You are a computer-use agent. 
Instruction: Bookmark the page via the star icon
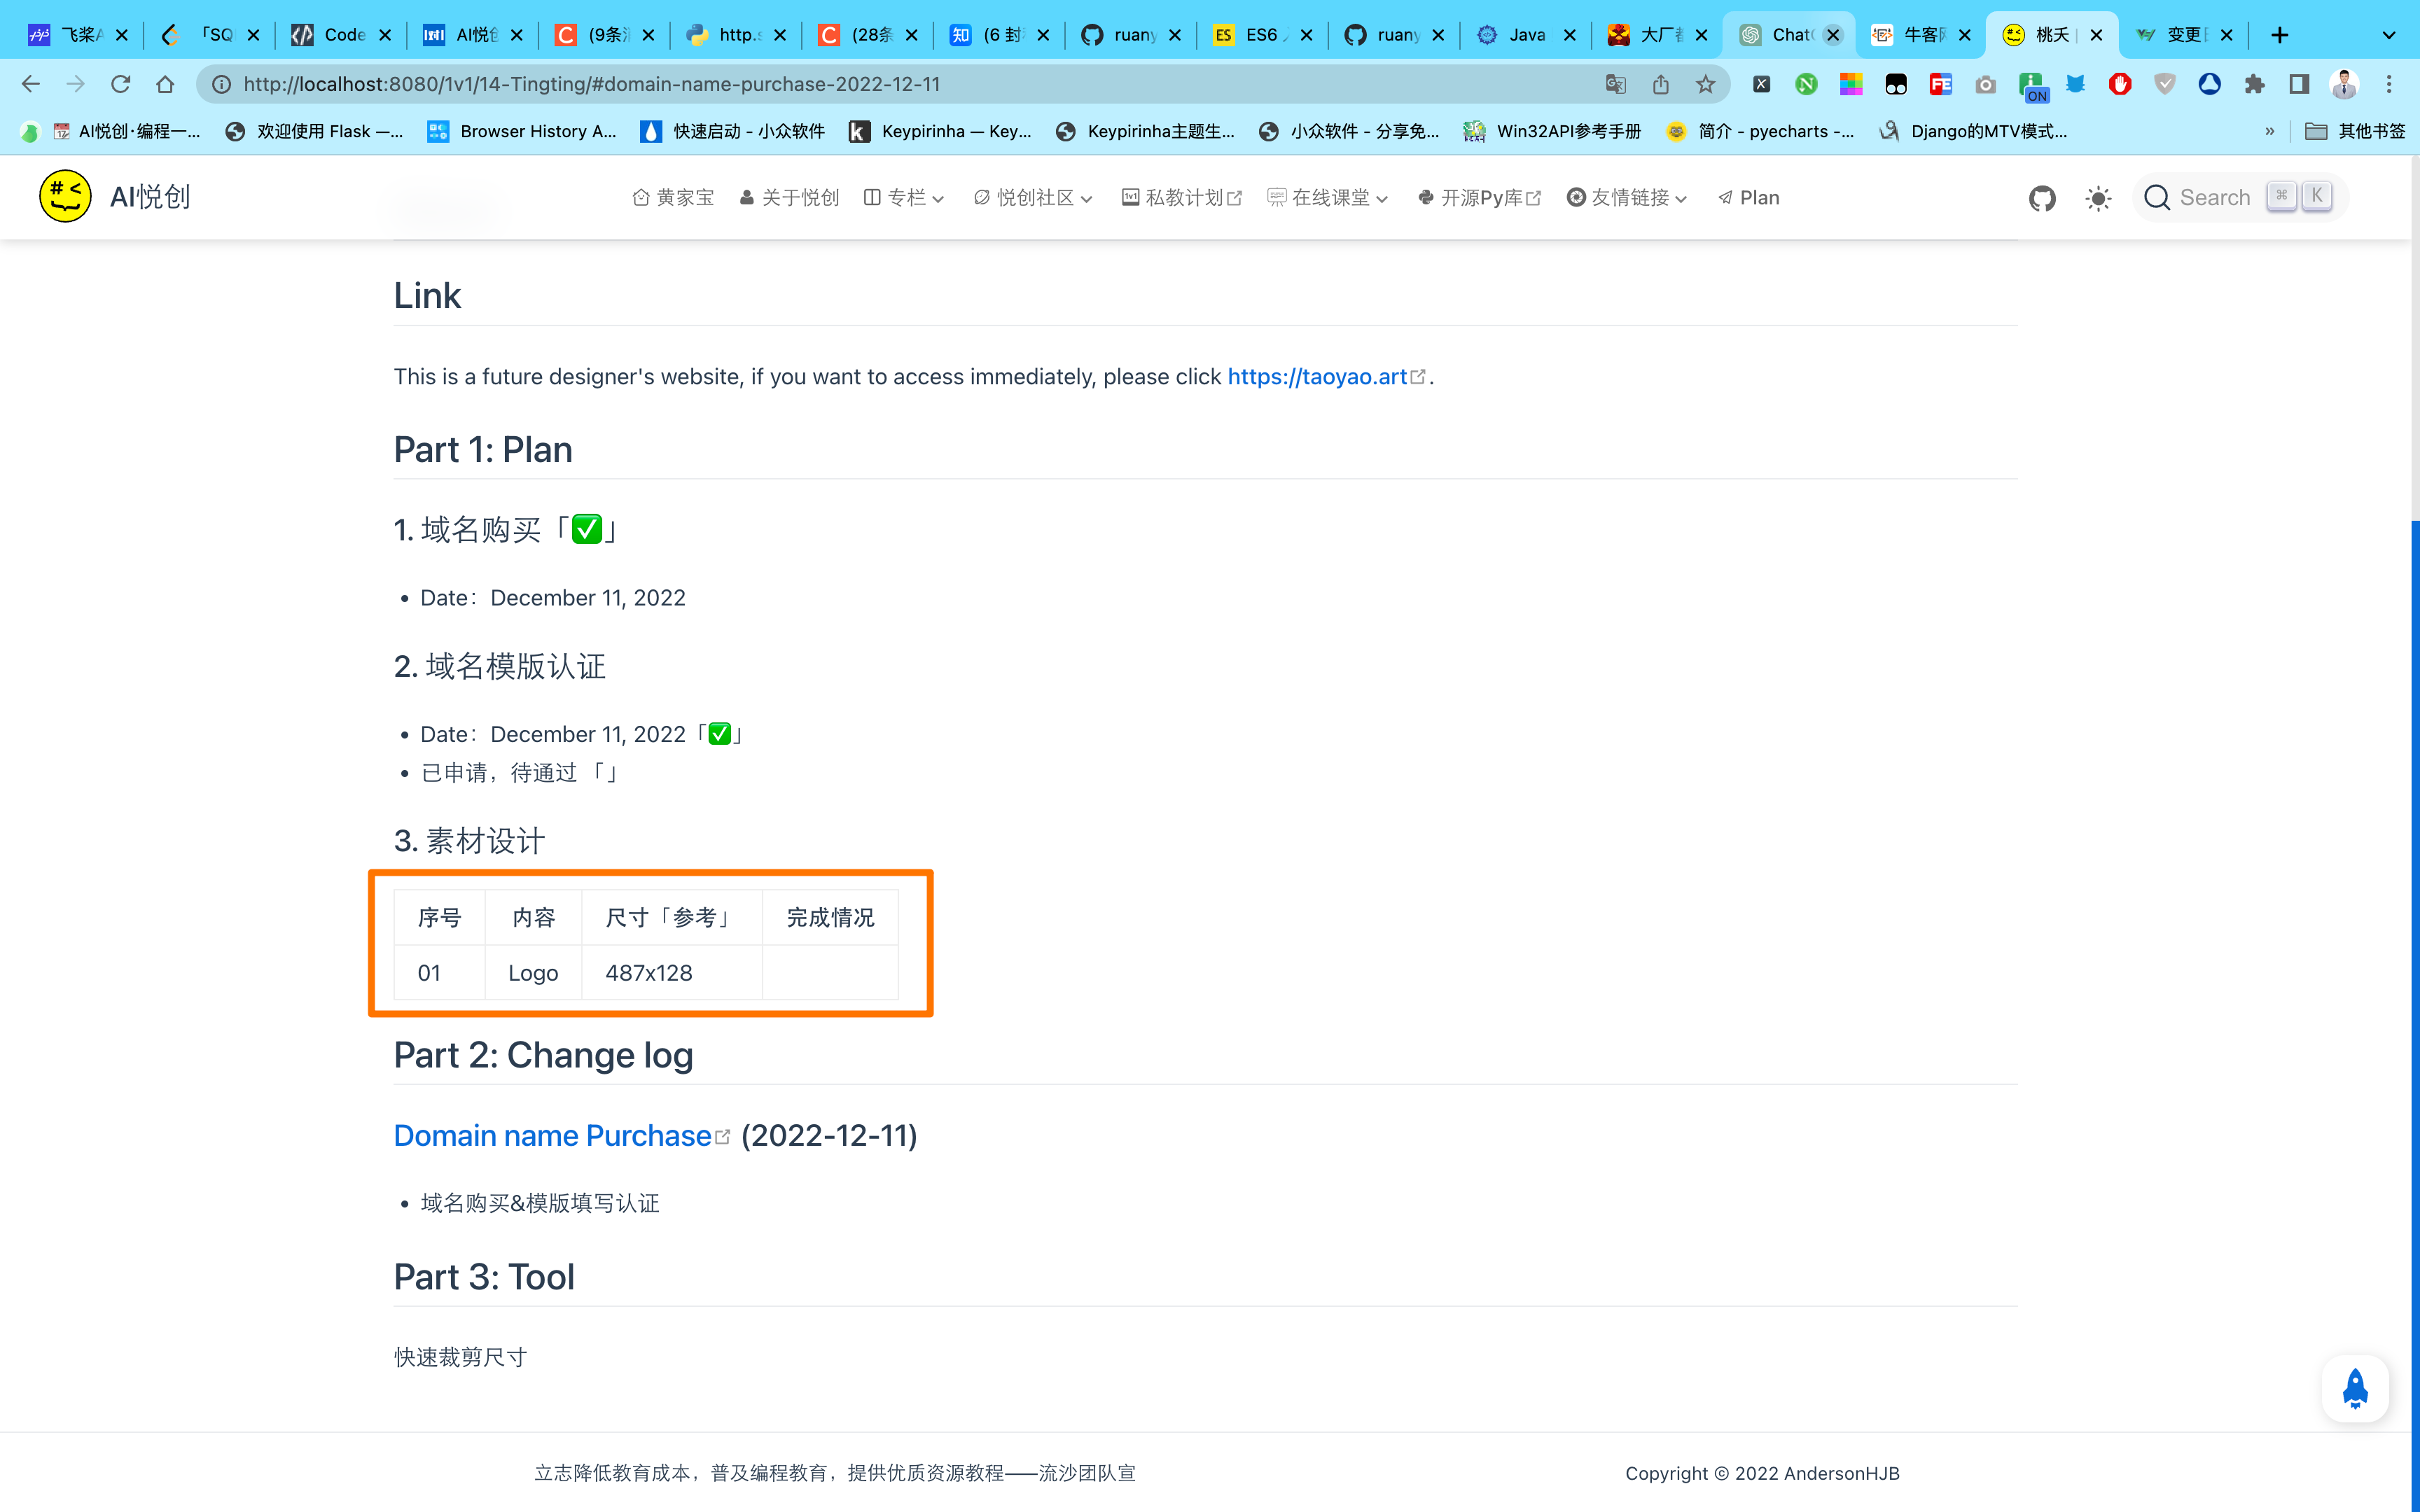(x=1705, y=84)
